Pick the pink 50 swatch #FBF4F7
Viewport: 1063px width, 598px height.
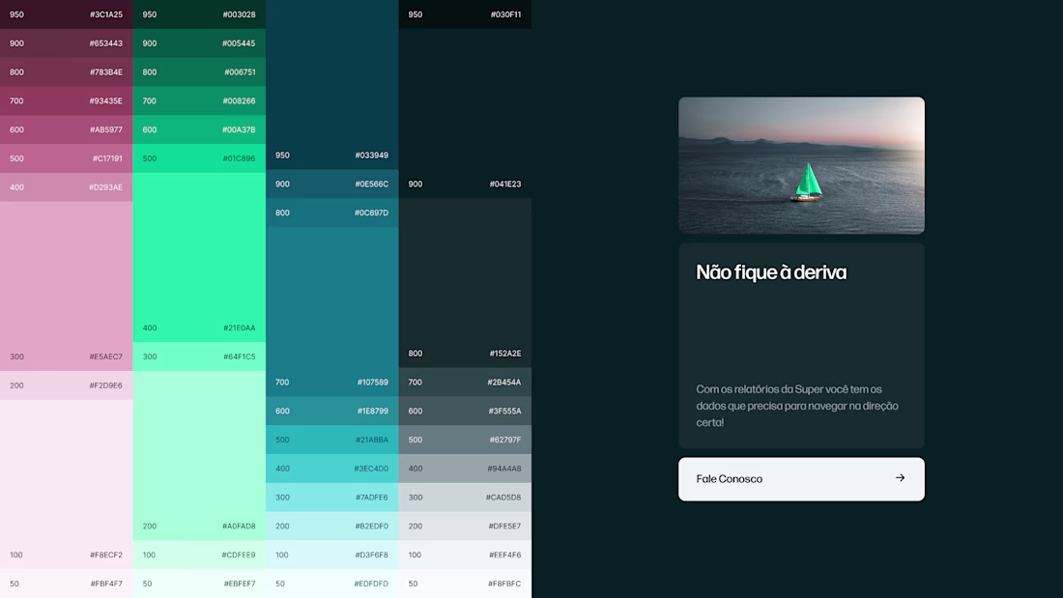[67, 584]
